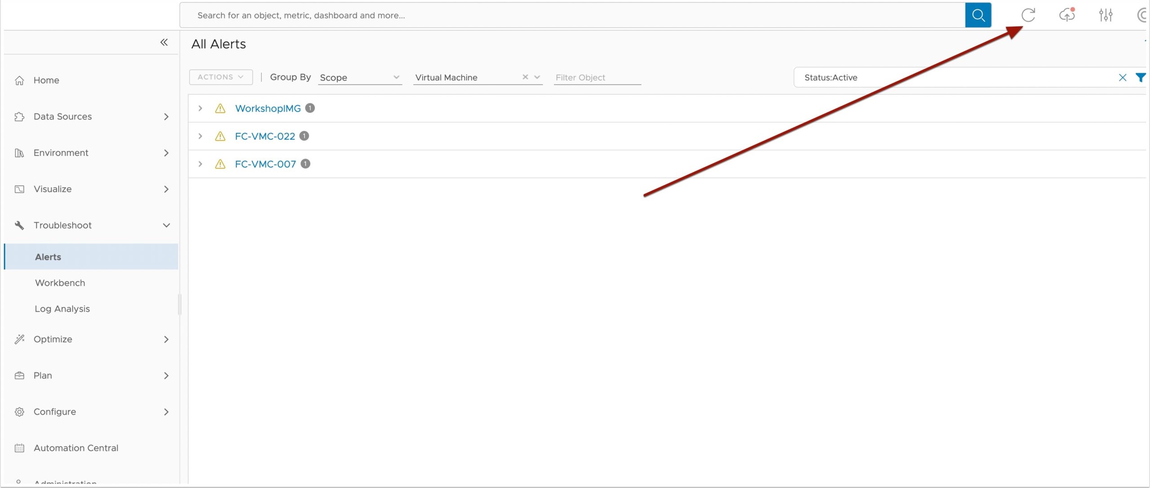Collapse the Troubleshoot menu chevron
The image size is (1150, 488).
click(166, 225)
